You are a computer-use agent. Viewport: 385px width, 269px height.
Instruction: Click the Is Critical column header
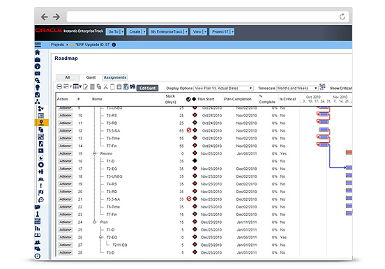(287, 99)
